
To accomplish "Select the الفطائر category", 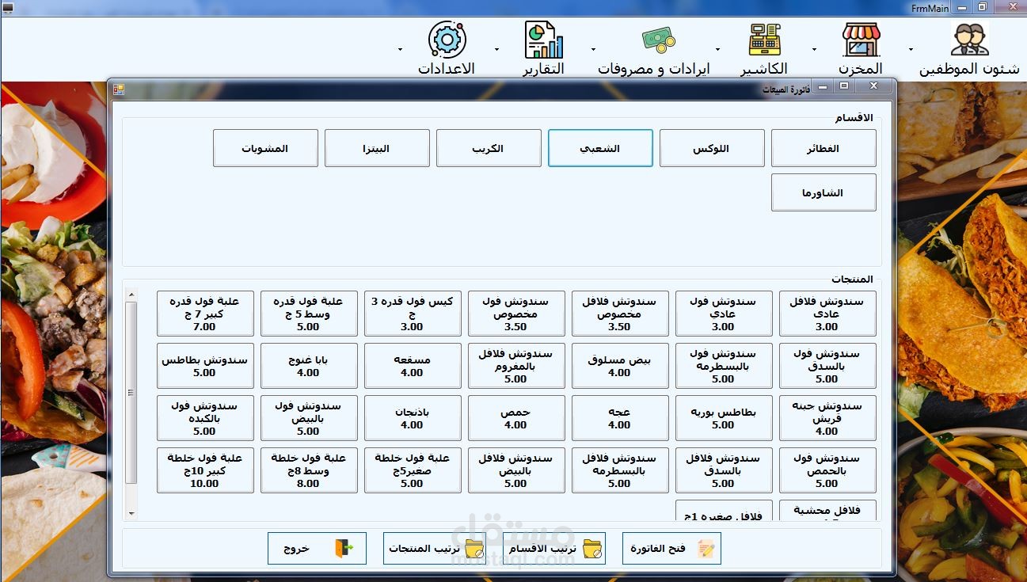I will coord(824,148).
